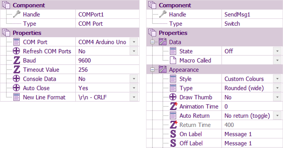283x148 pixels.
Task: Click the plus-circle icon beside Auto Close
Action: pyautogui.click(x=17, y=88)
